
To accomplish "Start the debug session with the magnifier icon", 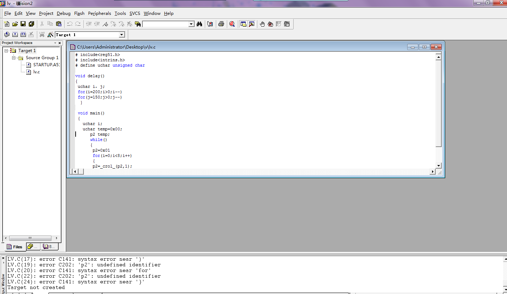I will [232, 24].
